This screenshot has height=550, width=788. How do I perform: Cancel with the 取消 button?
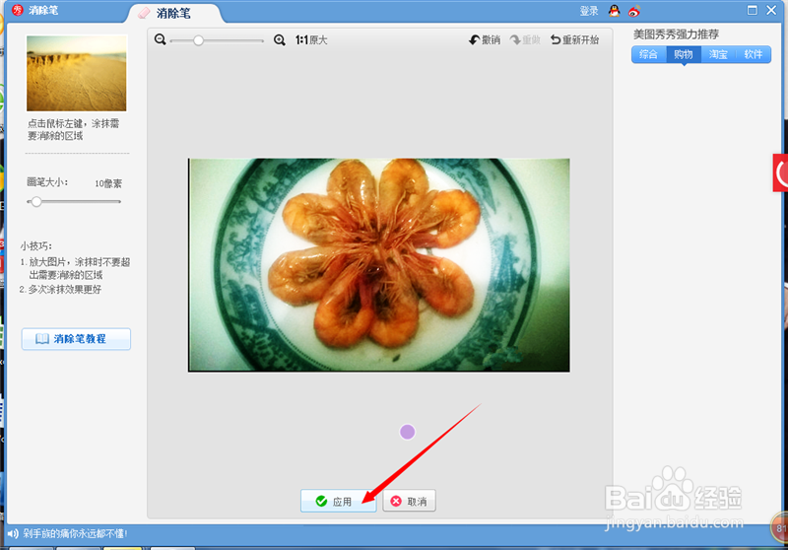(409, 501)
